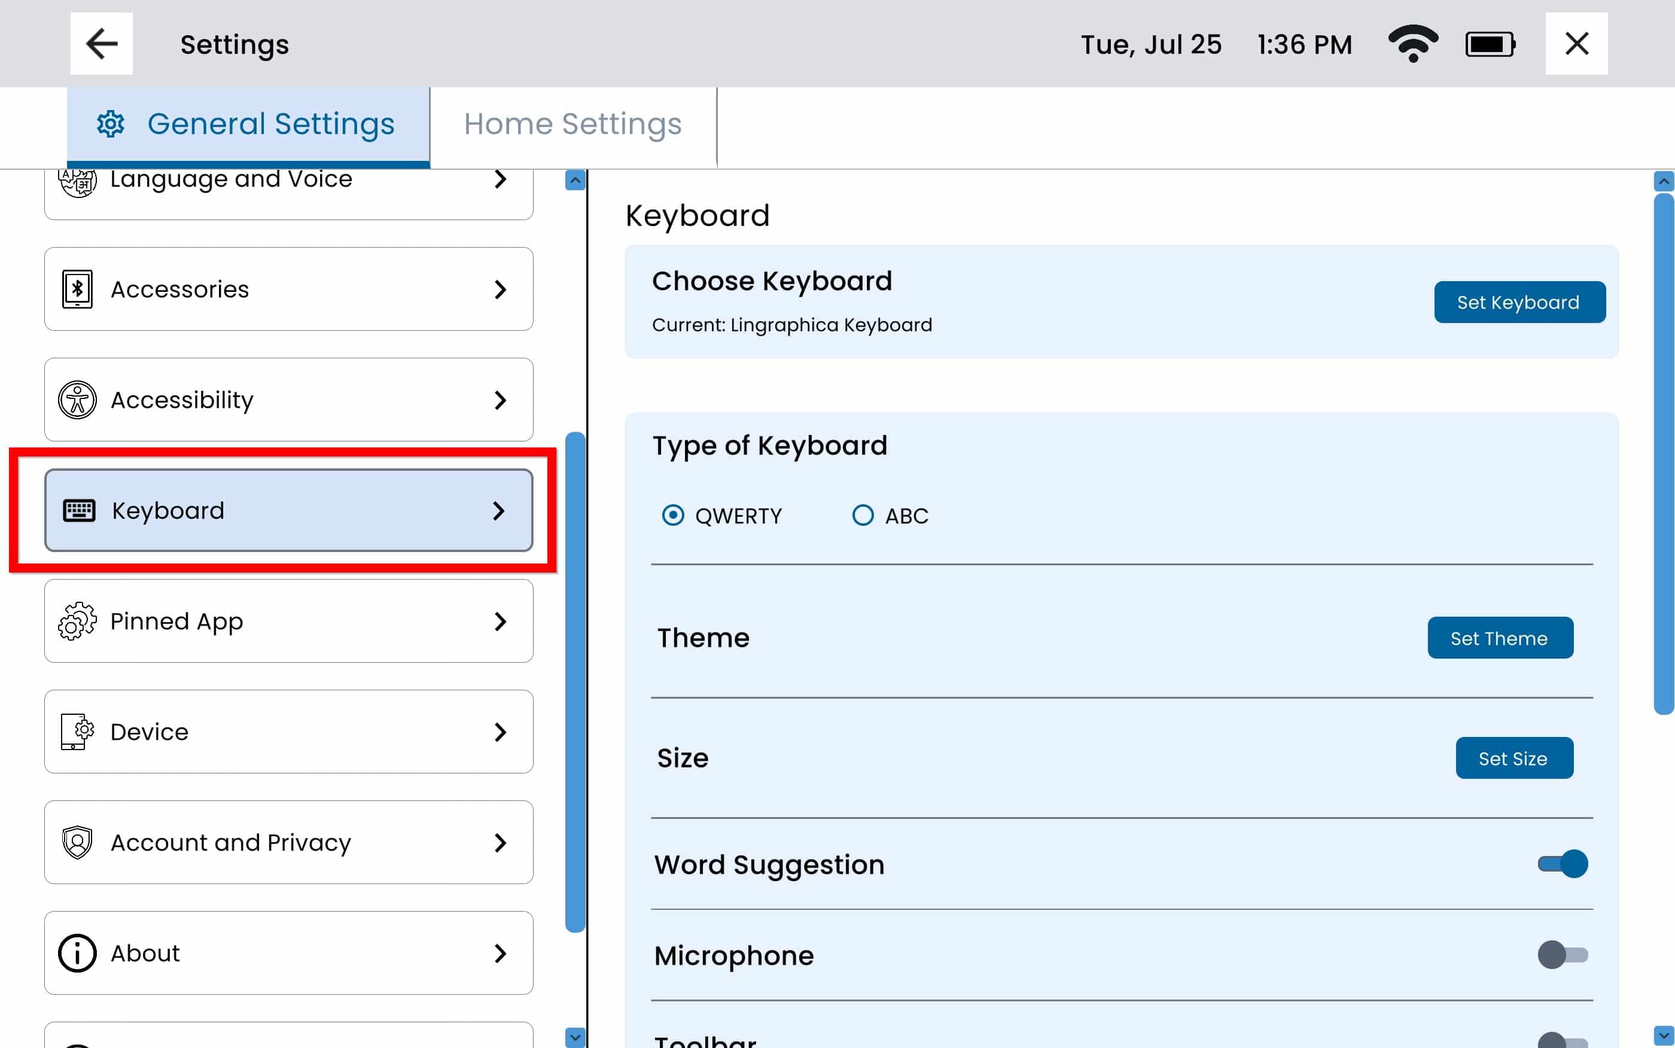Click the battery status icon

[x=1490, y=44]
